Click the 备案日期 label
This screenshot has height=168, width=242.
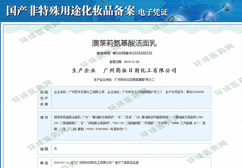click(115, 61)
